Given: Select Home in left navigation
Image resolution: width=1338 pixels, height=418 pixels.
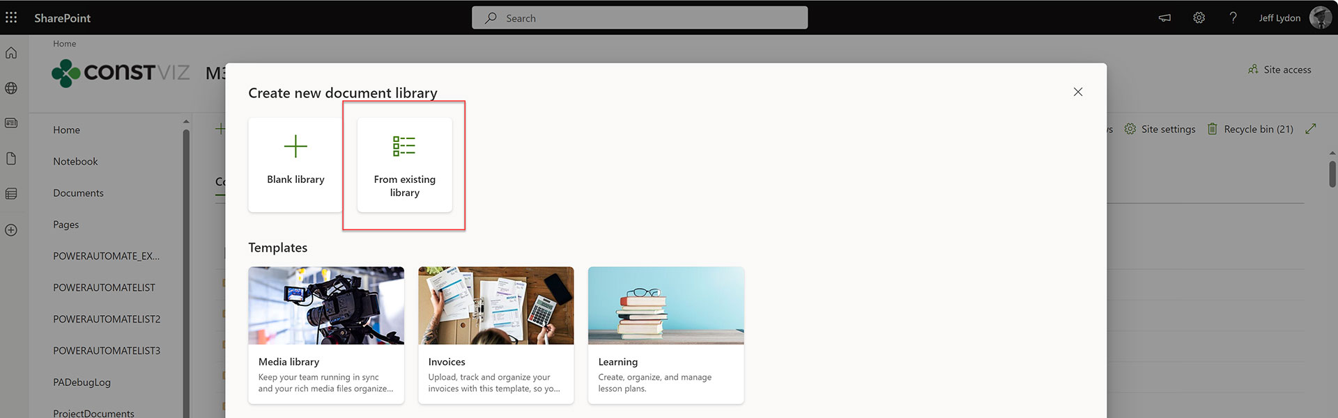Looking at the screenshot, I should click(66, 130).
